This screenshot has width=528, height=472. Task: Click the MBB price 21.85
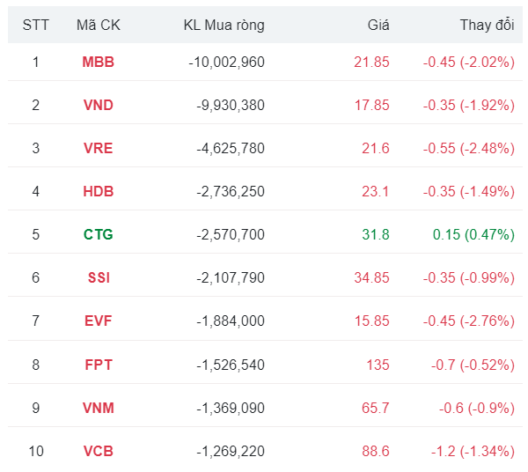[371, 62]
